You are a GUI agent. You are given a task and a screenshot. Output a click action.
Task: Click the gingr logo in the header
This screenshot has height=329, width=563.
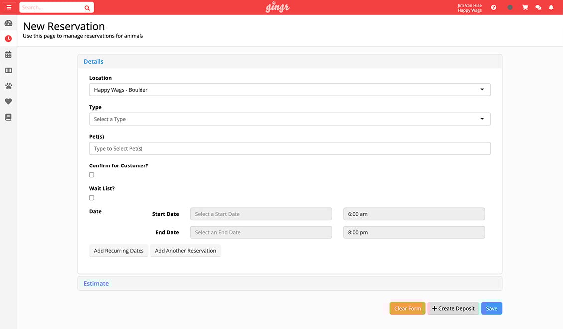278,7
